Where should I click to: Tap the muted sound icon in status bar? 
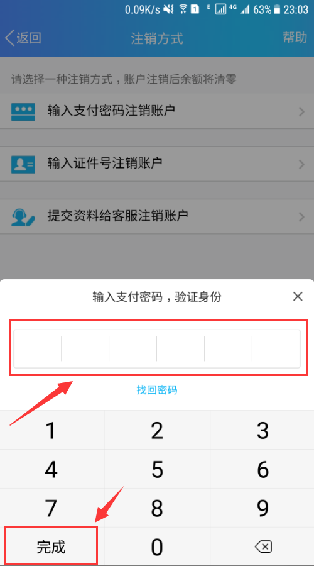[168, 9]
